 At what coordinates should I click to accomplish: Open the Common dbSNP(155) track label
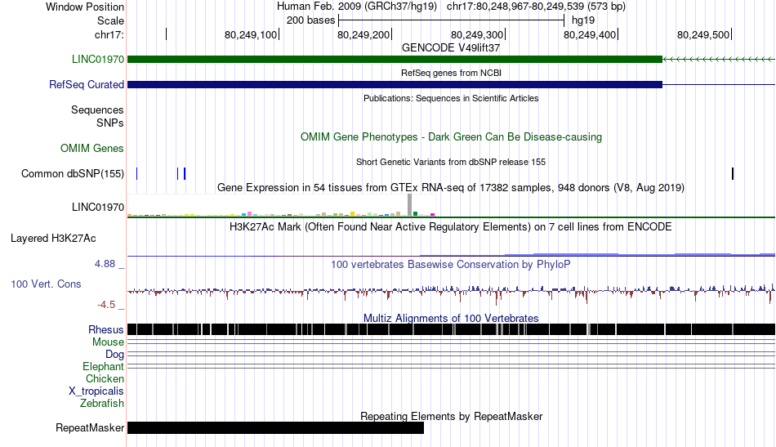(x=73, y=174)
